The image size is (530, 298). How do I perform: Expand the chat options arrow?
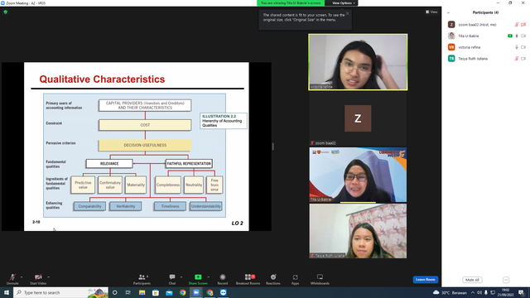pyautogui.click(x=181, y=277)
